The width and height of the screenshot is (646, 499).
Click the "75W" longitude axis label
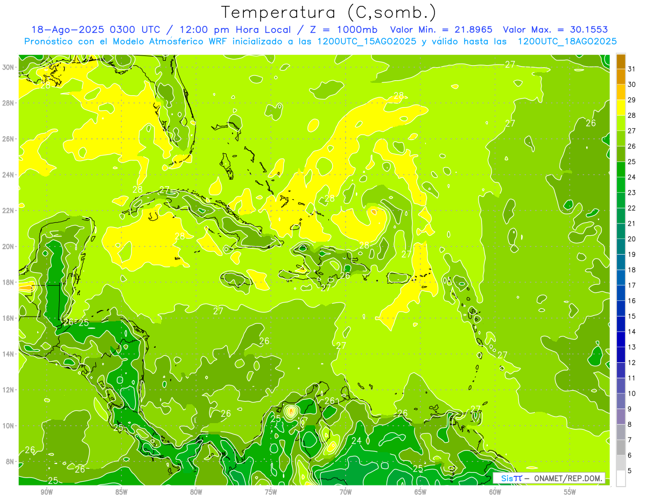click(271, 491)
